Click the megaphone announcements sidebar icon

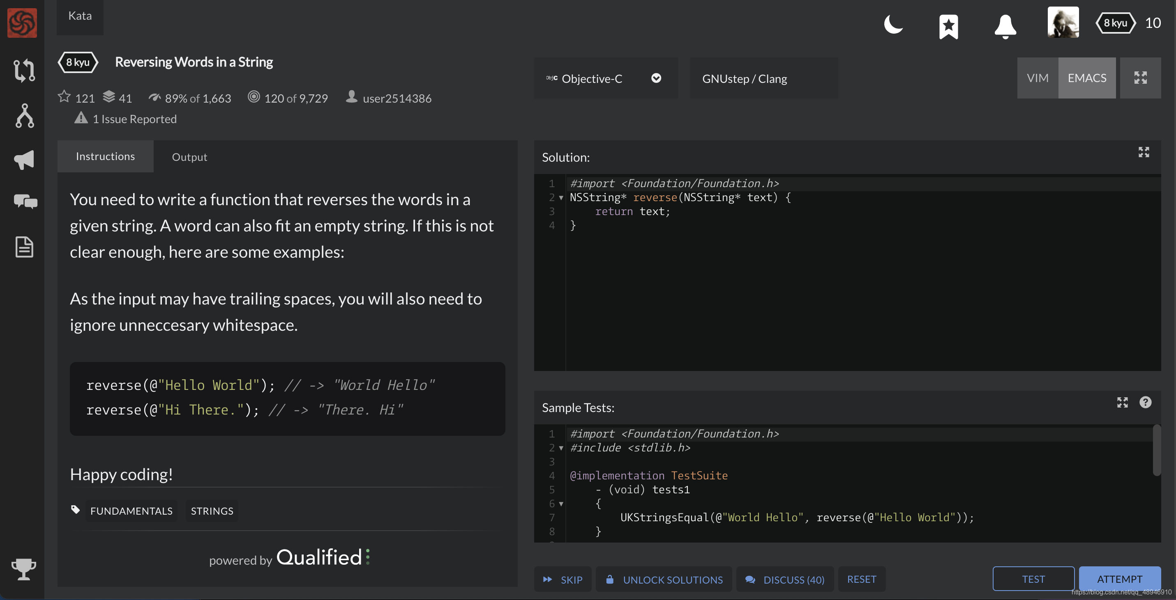[x=24, y=160]
